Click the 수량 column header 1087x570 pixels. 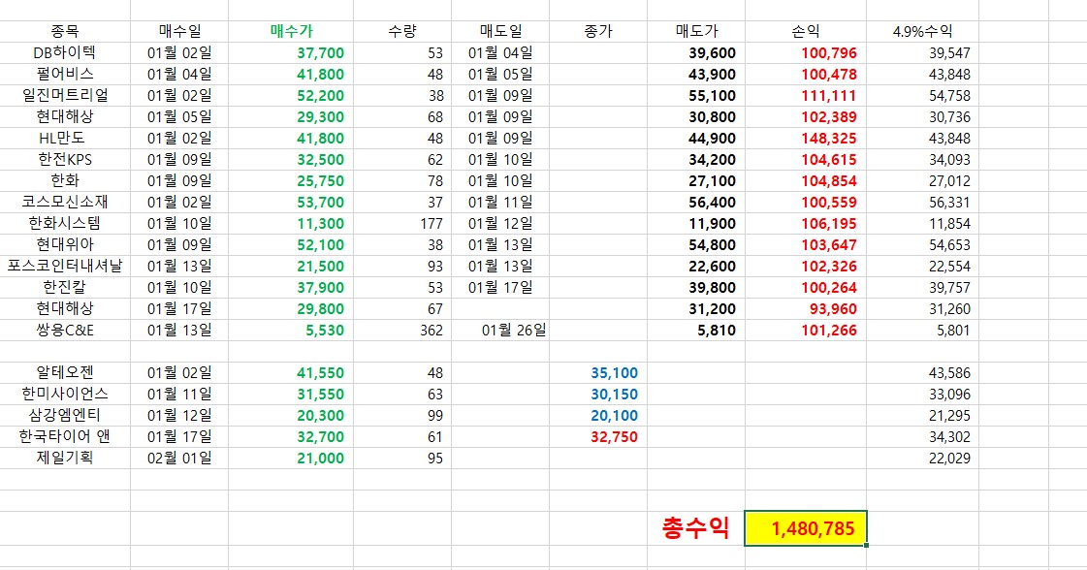(x=402, y=31)
